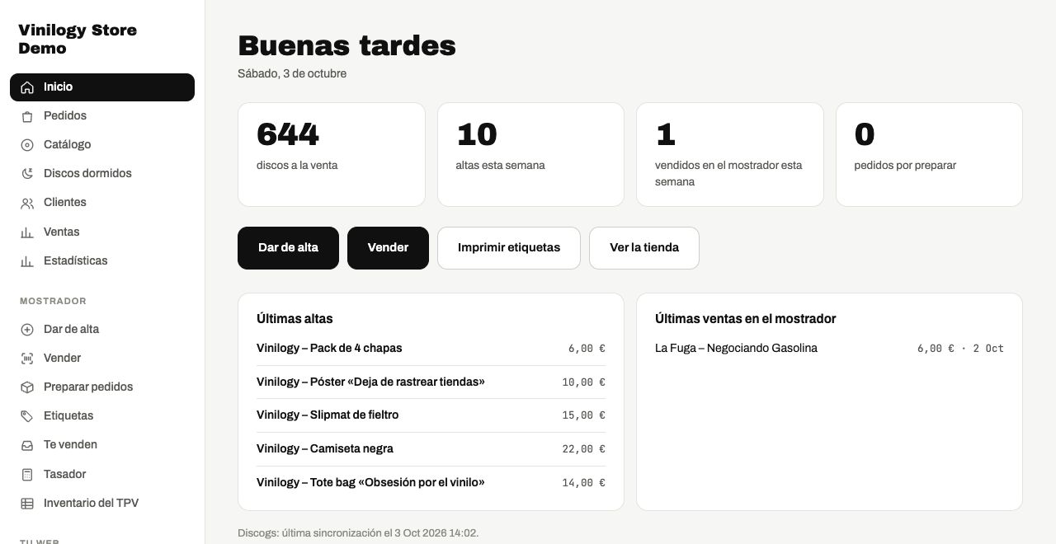Click the shopping bag icon beside Pedidos
The height and width of the screenshot is (544, 1056).
pos(27,116)
